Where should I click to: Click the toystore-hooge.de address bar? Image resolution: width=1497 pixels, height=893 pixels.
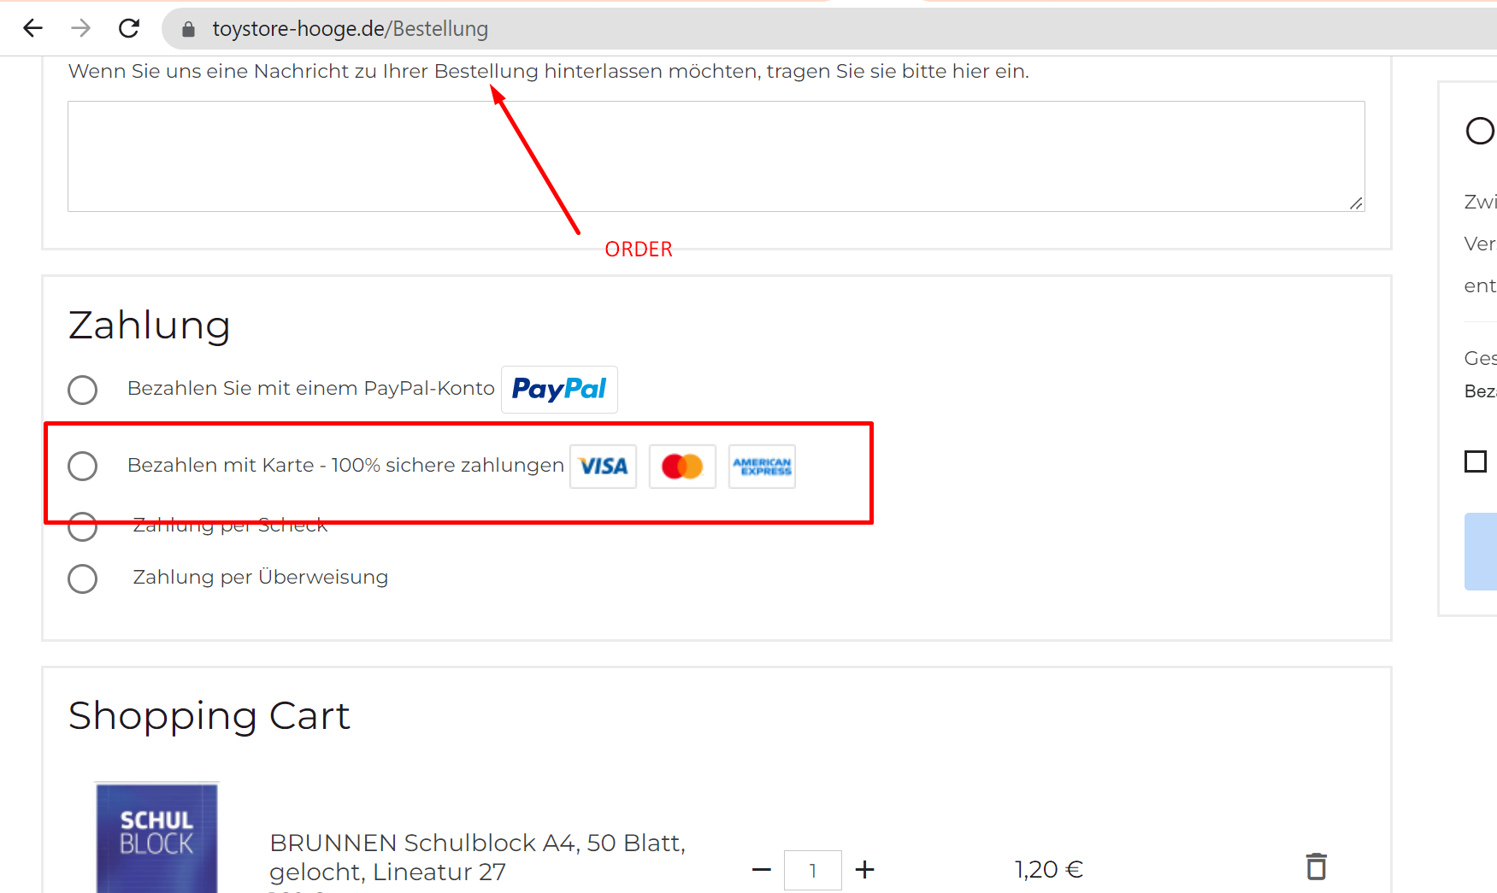(829, 29)
